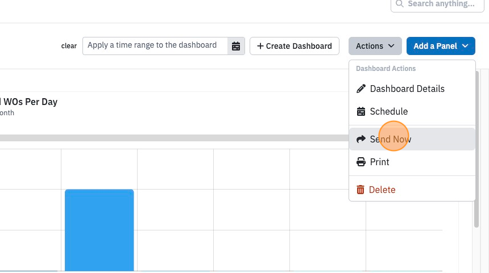489x273 pixels.
Task: Expand the Add a Panel dropdown
Action: [x=441, y=46]
